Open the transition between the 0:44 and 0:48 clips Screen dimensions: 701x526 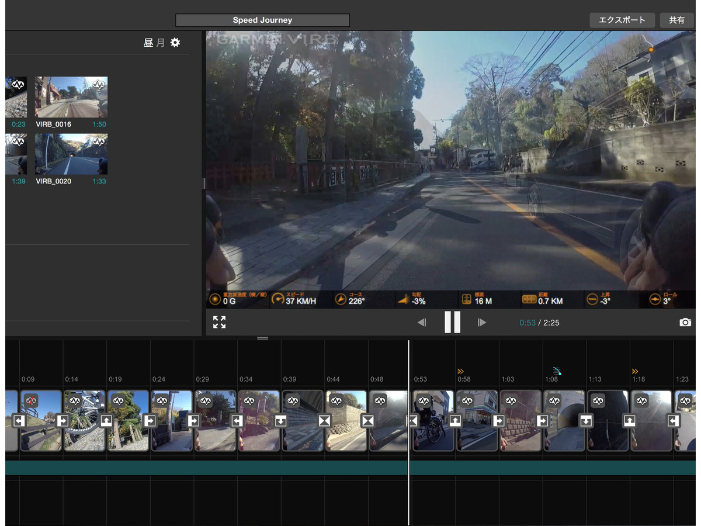click(x=368, y=421)
